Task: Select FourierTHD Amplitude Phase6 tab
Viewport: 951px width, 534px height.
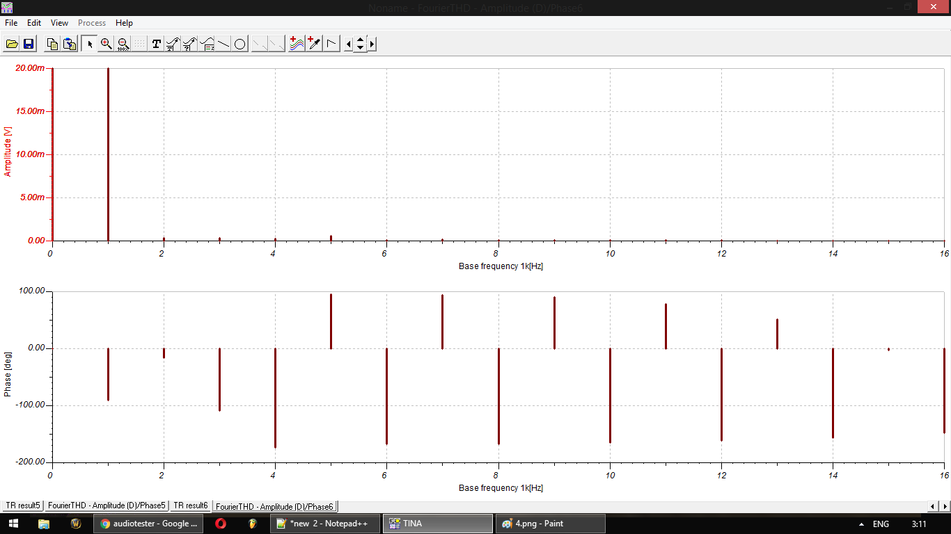Action: [x=275, y=506]
